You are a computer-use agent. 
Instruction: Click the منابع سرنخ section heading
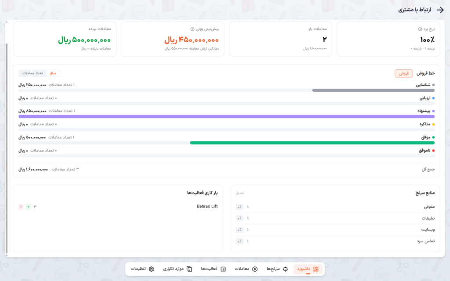coord(425,193)
